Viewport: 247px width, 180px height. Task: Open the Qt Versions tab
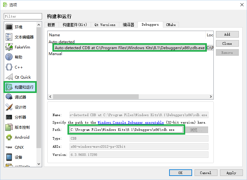[105, 25]
